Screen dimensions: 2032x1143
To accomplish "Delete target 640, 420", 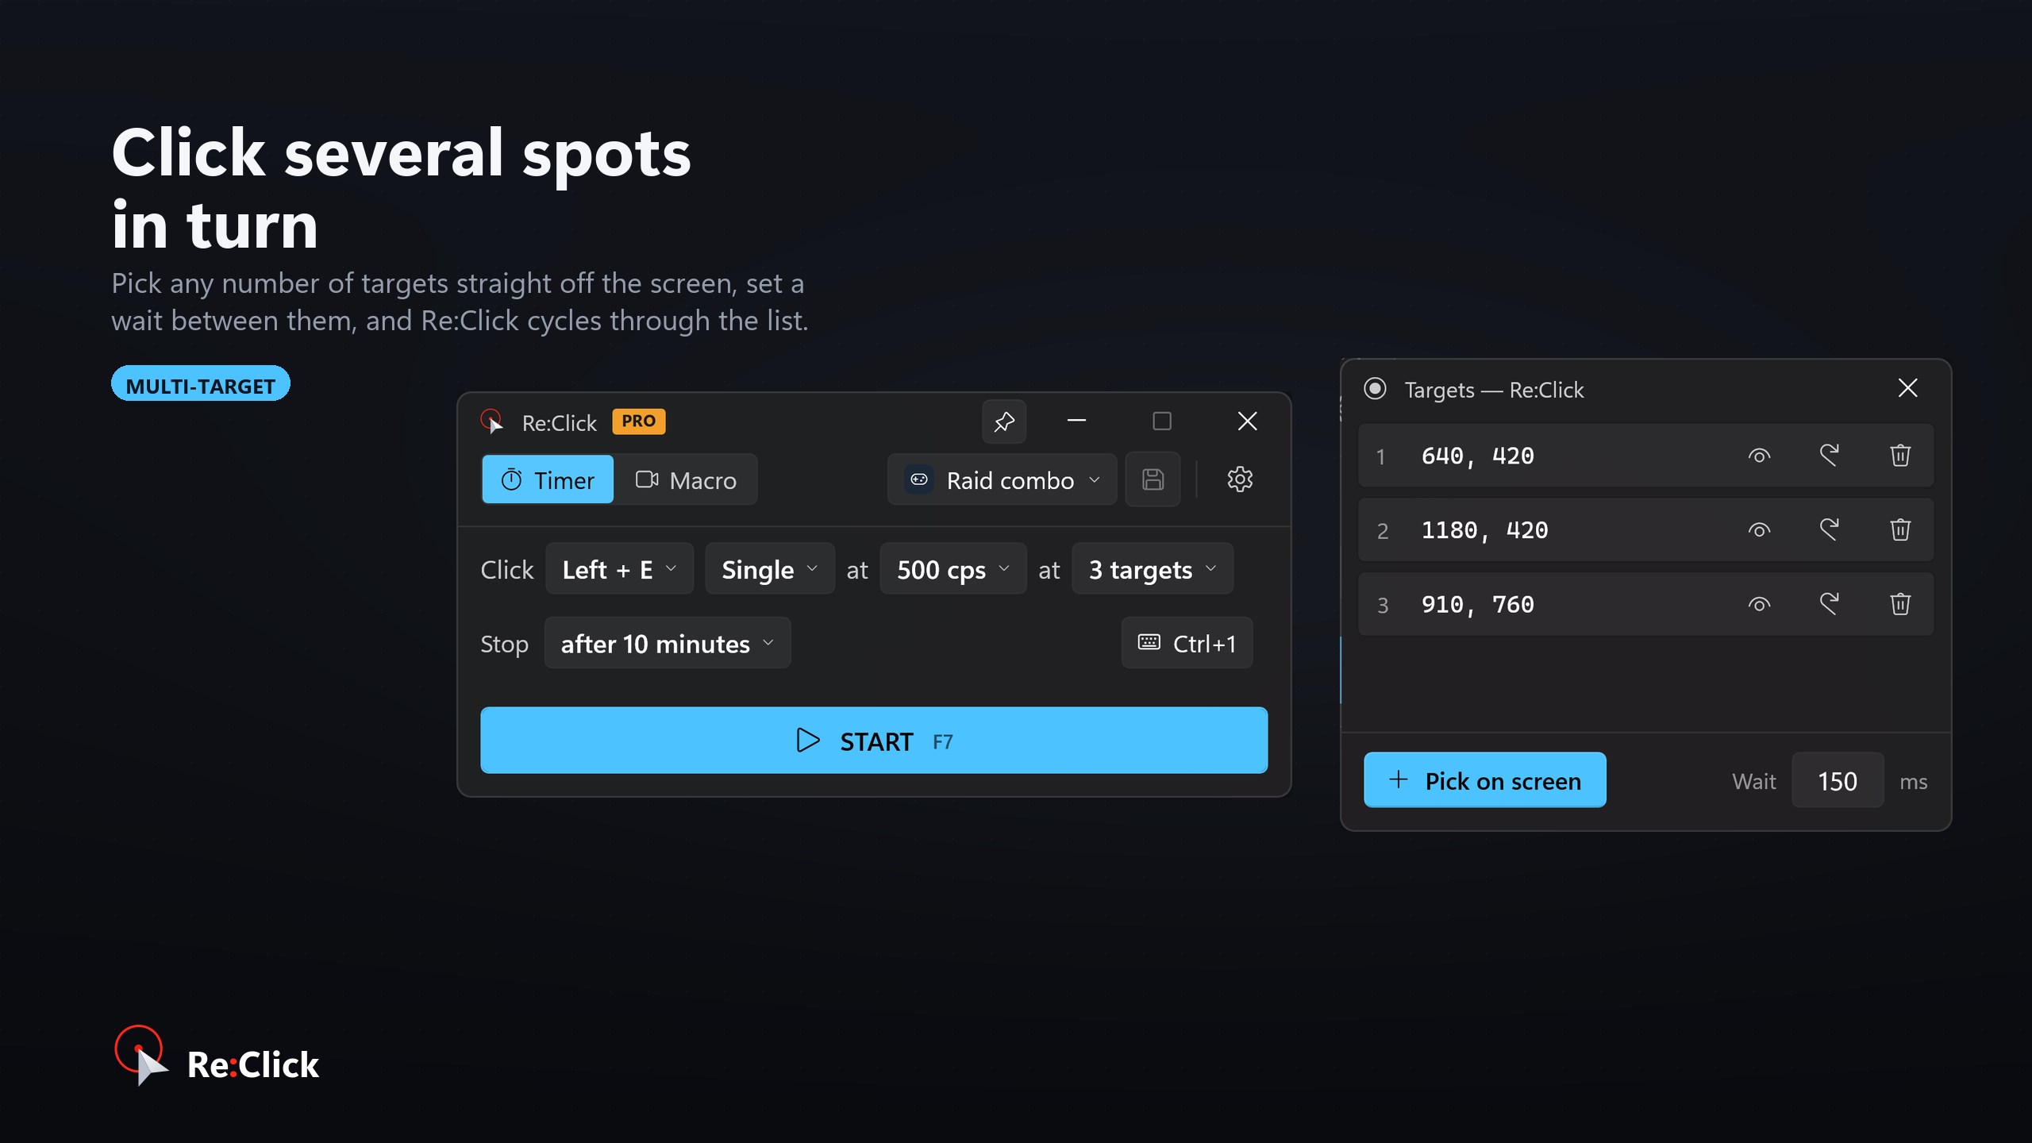I will 1900,456.
